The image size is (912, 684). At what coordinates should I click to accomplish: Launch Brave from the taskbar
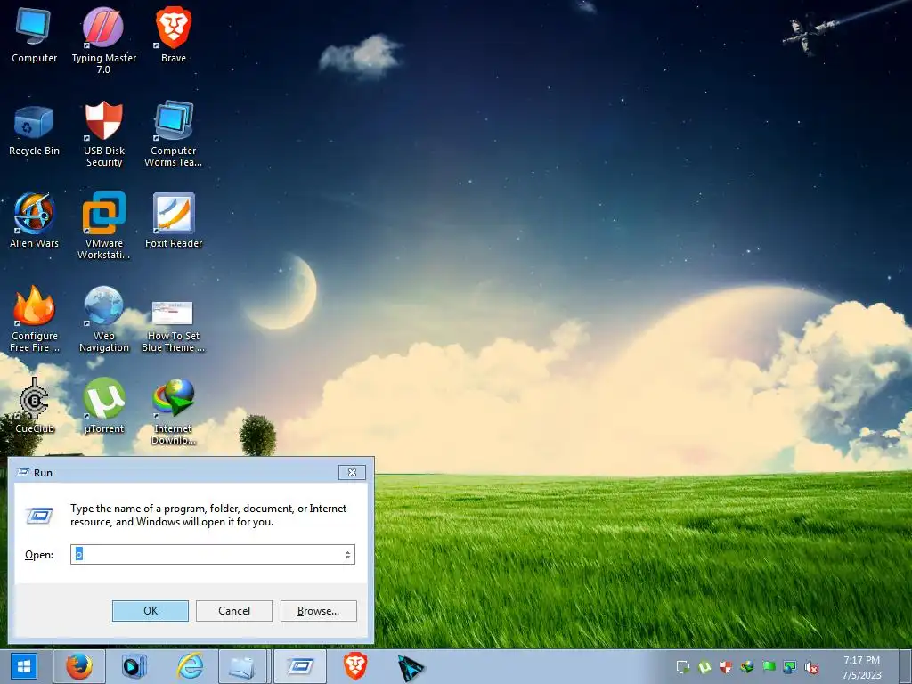pos(354,666)
